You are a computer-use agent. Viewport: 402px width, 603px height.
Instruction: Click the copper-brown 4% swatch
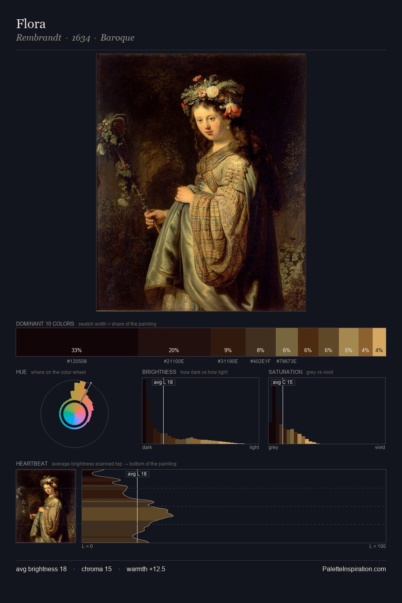(365, 342)
